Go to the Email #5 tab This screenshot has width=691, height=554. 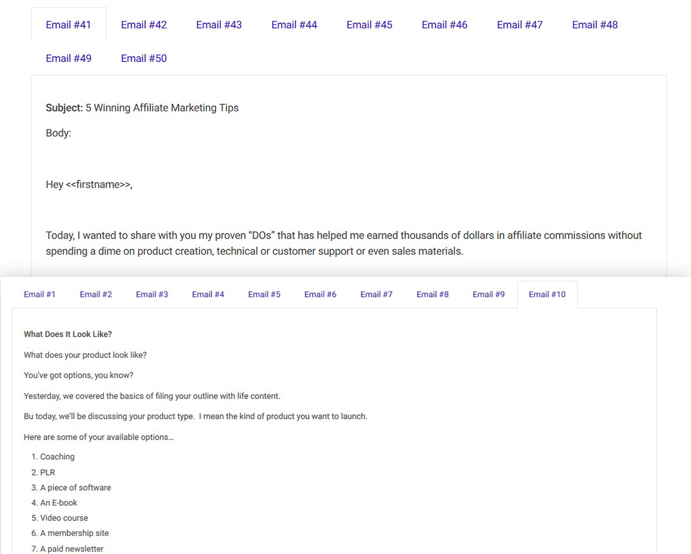click(x=264, y=295)
